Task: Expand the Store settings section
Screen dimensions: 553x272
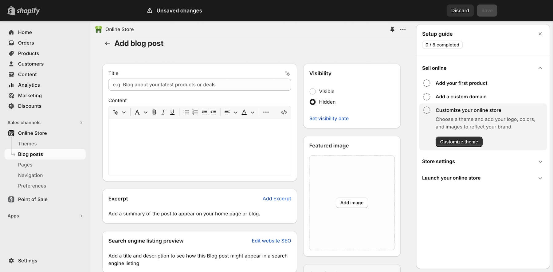Action: [540, 162]
